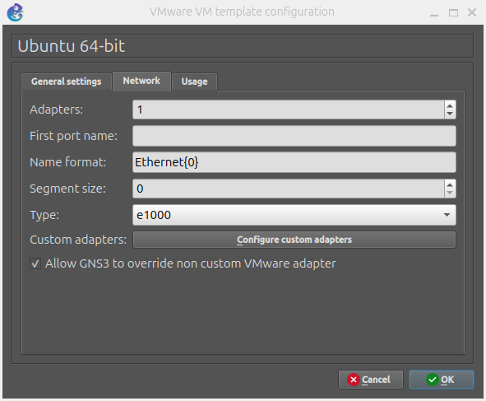Viewport: 486px width, 401px height.
Task: Toggle Allow GNS3 to override adapter checkbox
Action: pos(35,263)
